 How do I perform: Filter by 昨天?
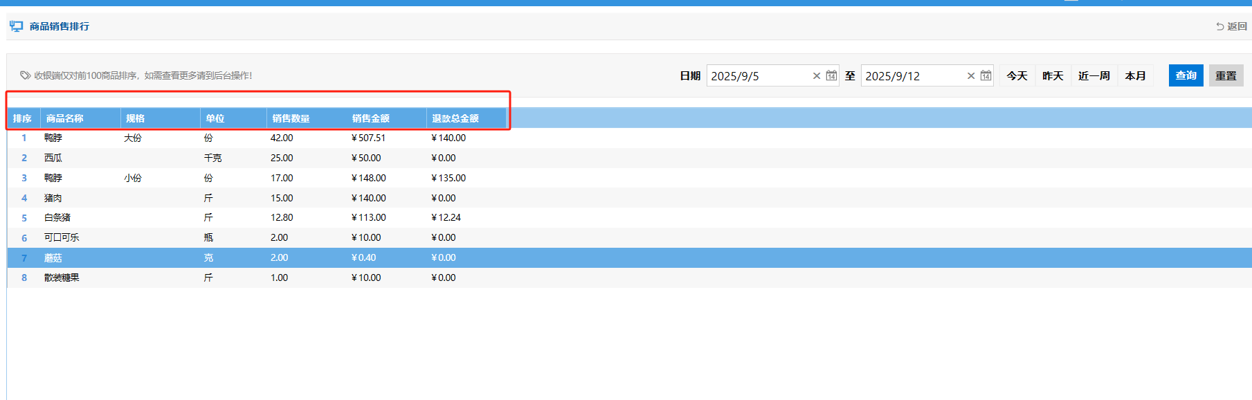1053,76
